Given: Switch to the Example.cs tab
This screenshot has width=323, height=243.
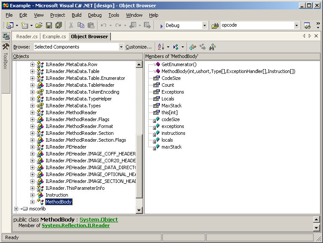Looking at the screenshot, I should (54, 36).
